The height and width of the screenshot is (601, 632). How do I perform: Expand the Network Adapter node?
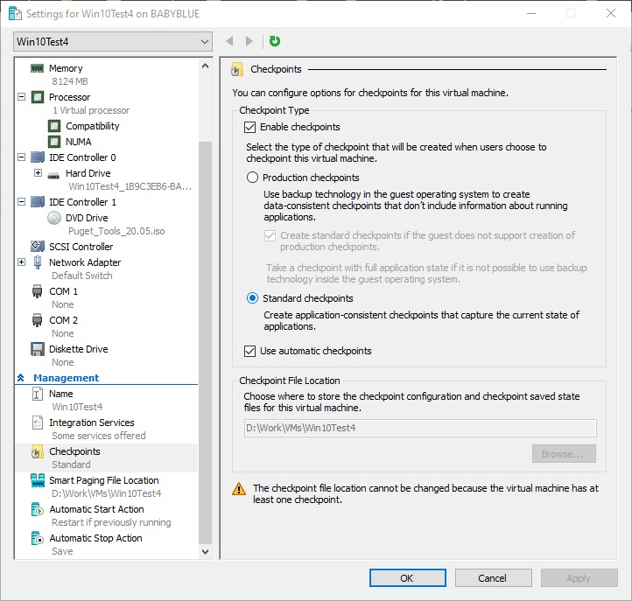point(21,262)
